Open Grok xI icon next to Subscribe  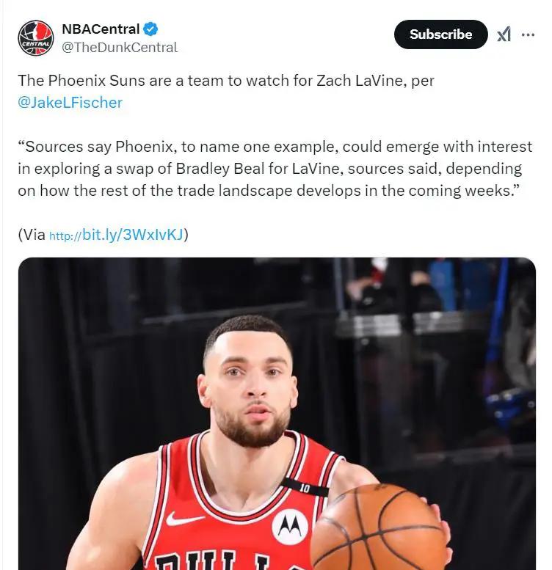click(x=504, y=34)
